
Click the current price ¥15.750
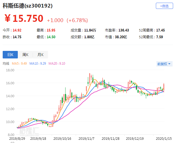[x=24, y=18]
